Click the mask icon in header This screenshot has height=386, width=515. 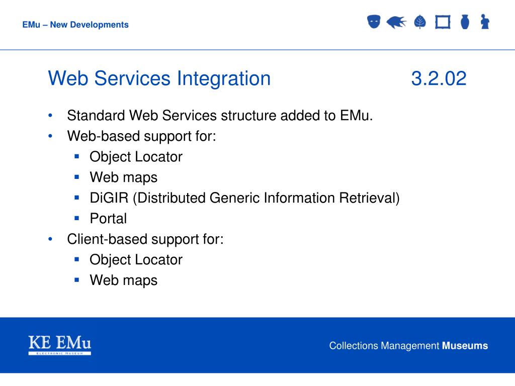(x=374, y=22)
